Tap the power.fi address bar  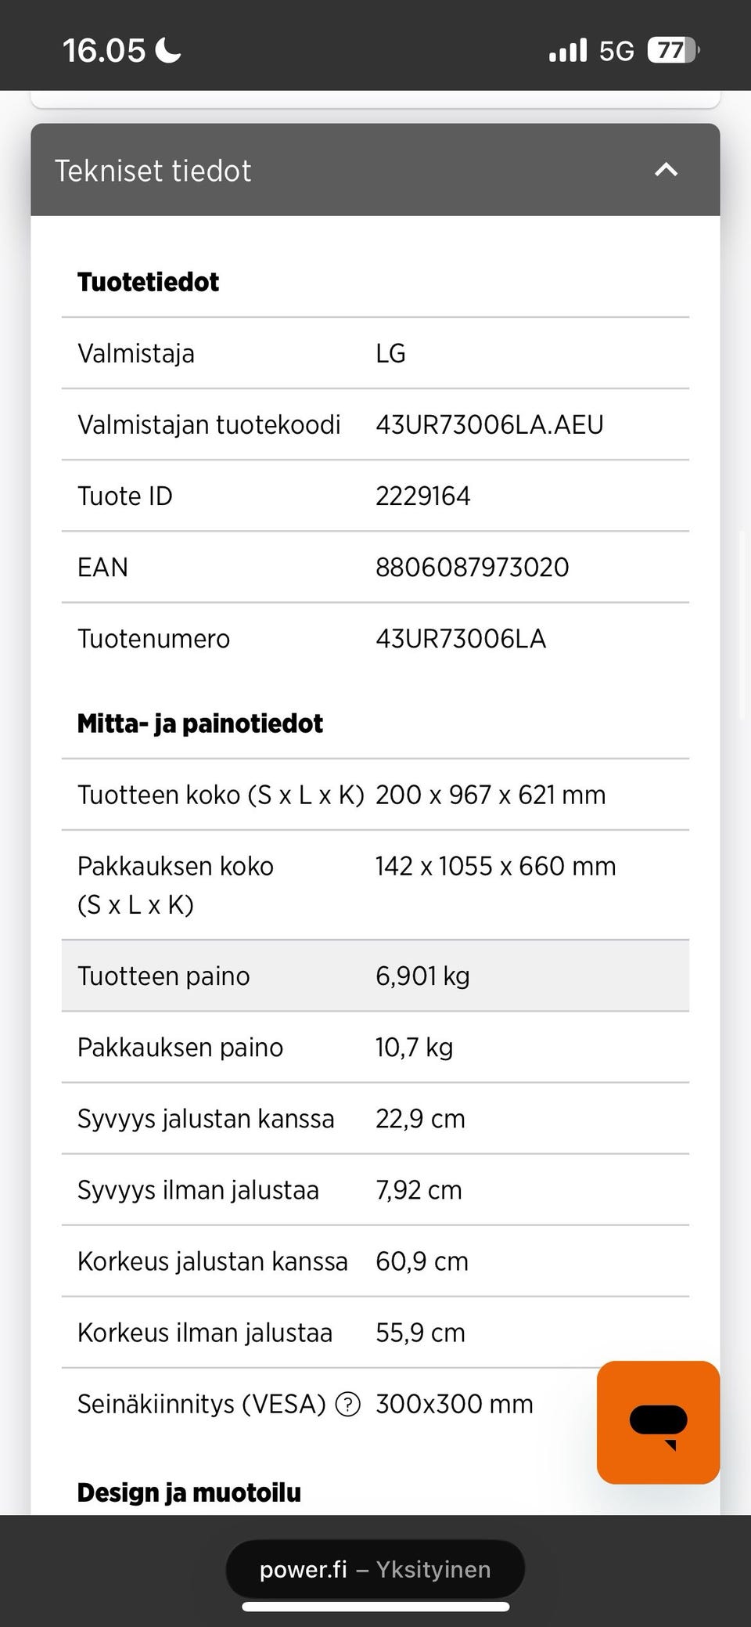click(375, 1569)
